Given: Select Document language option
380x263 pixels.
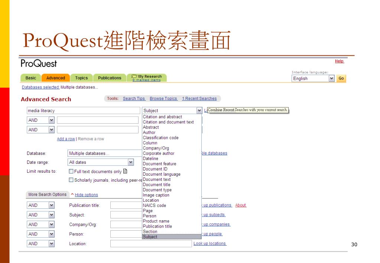Looking at the screenshot, I should (172, 174).
